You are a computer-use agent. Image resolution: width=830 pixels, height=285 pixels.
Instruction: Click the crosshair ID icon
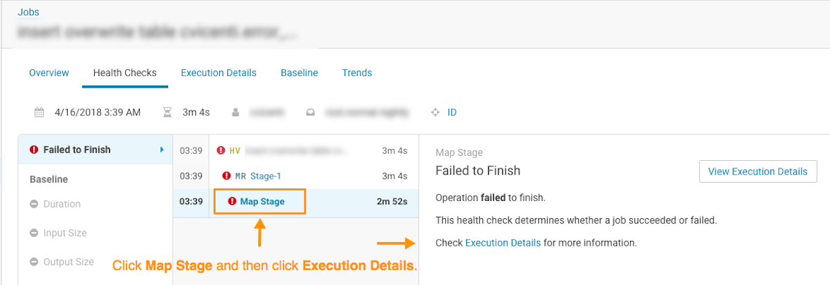point(435,112)
